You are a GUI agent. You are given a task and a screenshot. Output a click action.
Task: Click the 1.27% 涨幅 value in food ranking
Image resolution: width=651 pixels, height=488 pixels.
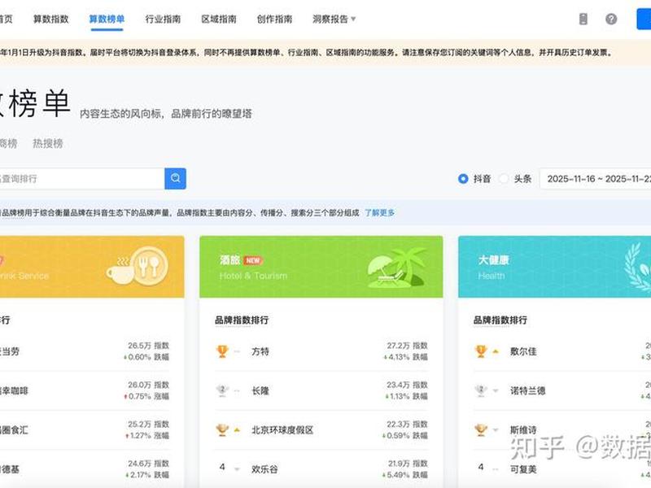147,436
